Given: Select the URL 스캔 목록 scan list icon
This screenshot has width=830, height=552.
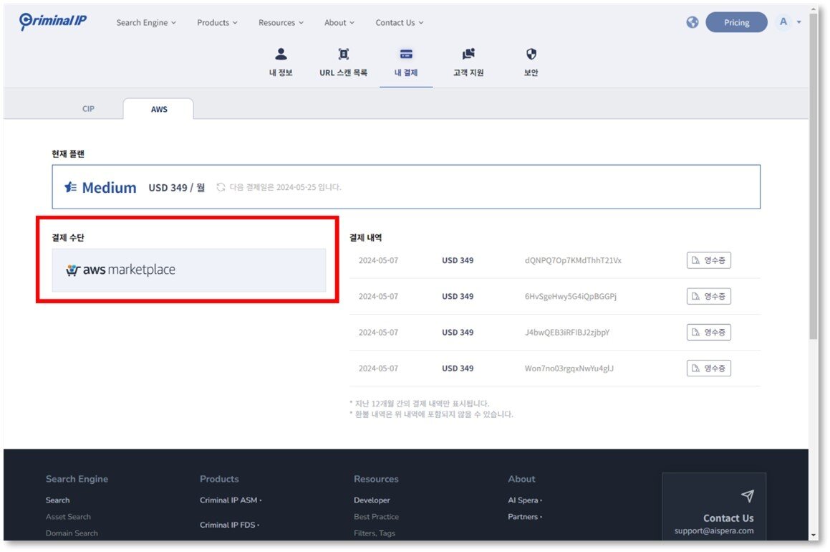Looking at the screenshot, I should (x=343, y=53).
